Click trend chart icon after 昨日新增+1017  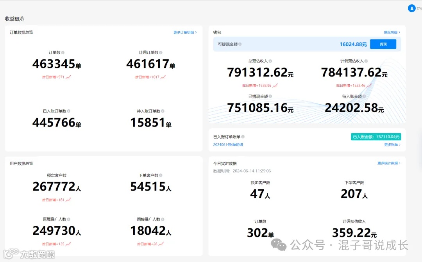[x=163, y=77]
